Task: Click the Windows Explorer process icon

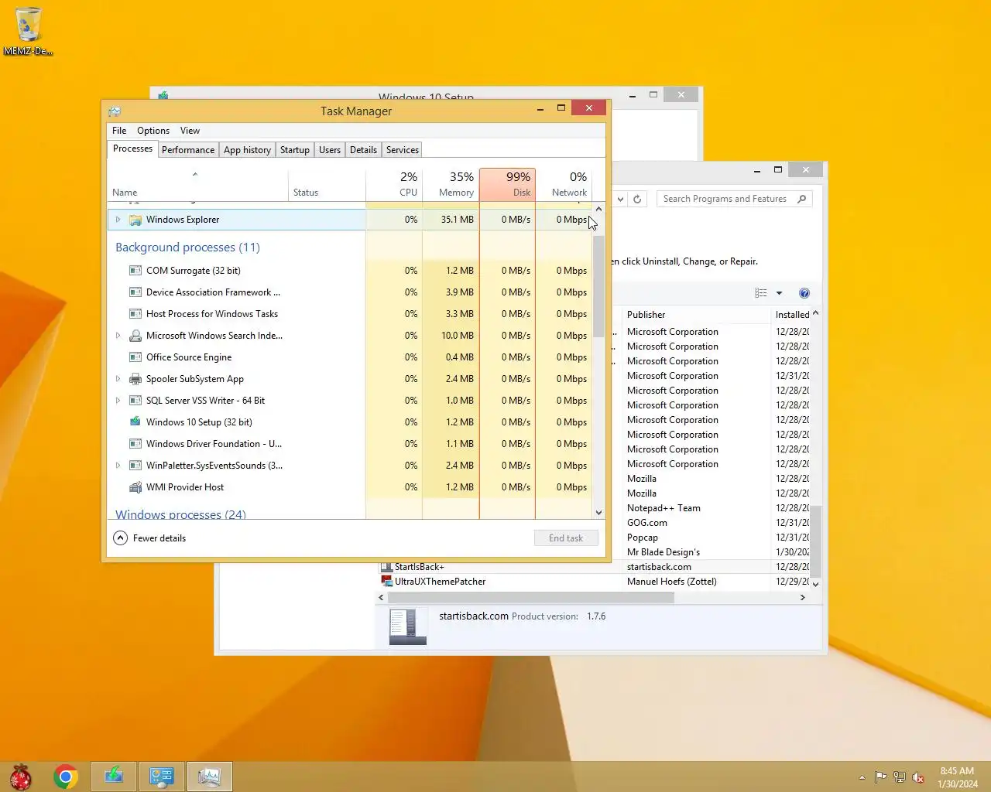Action: click(x=135, y=220)
